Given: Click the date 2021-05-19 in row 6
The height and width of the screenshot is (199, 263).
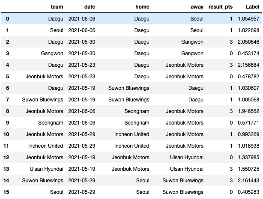Looking at the screenshot, I should coord(82,88).
